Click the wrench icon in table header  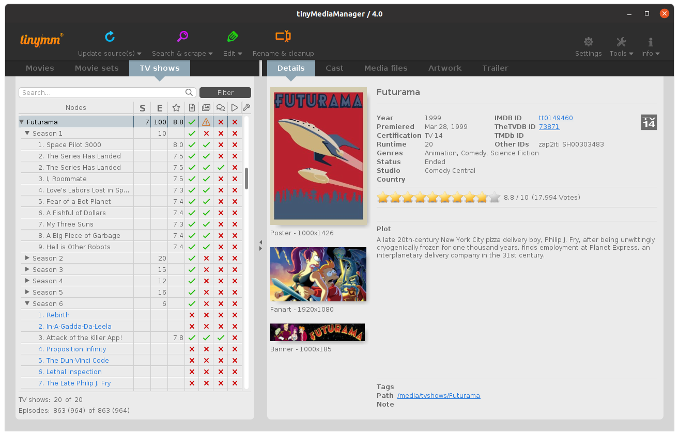click(246, 108)
